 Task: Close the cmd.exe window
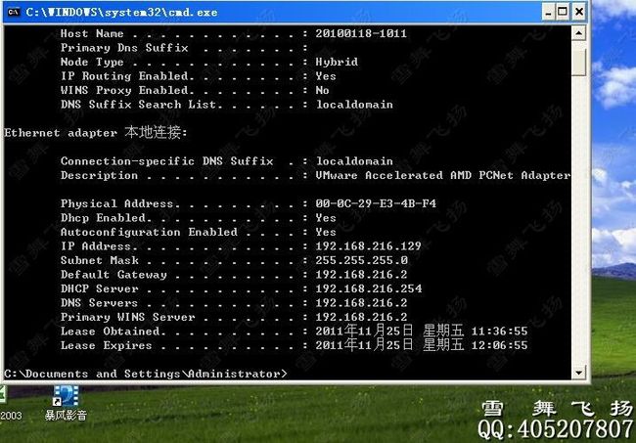579,12
